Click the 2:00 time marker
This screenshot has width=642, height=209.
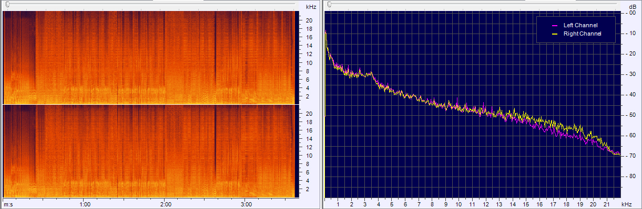coord(166,204)
